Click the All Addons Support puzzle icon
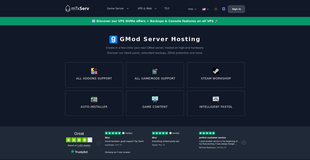This screenshot has width=310, height=160. coord(94,71)
